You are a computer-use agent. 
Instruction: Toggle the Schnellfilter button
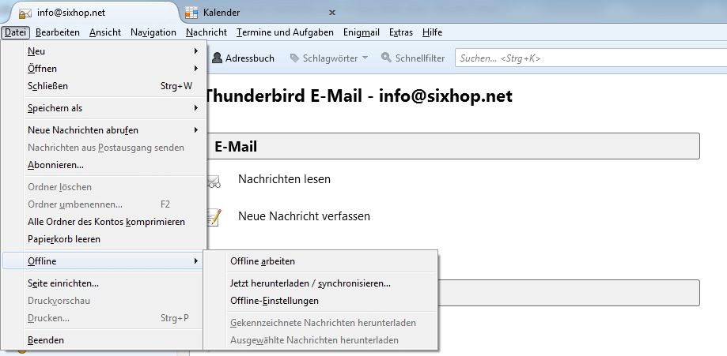click(413, 58)
